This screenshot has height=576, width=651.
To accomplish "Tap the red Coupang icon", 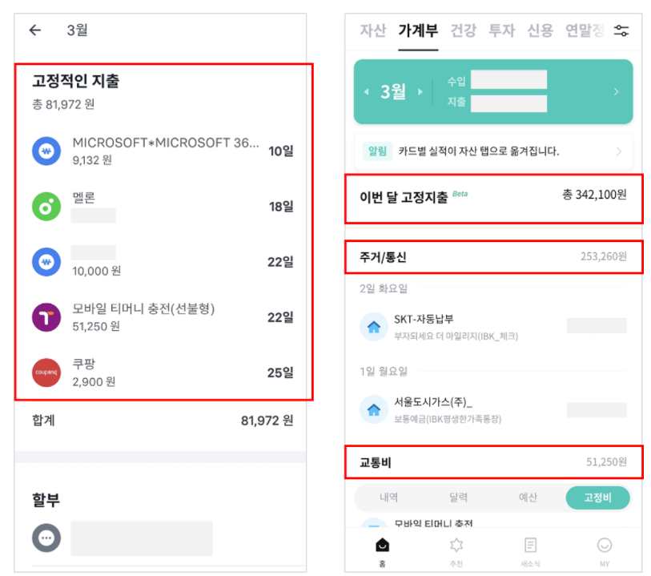I will (46, 373).
